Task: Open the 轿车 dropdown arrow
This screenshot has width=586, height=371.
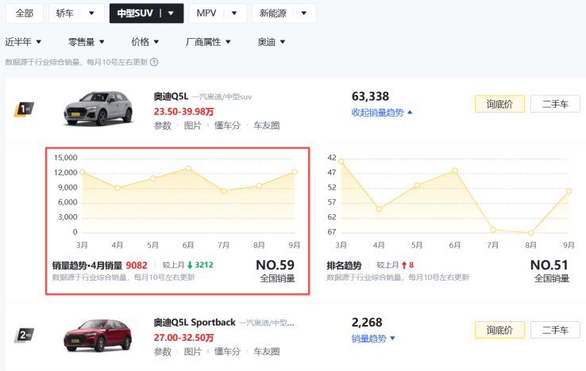Action: point(91,13)
